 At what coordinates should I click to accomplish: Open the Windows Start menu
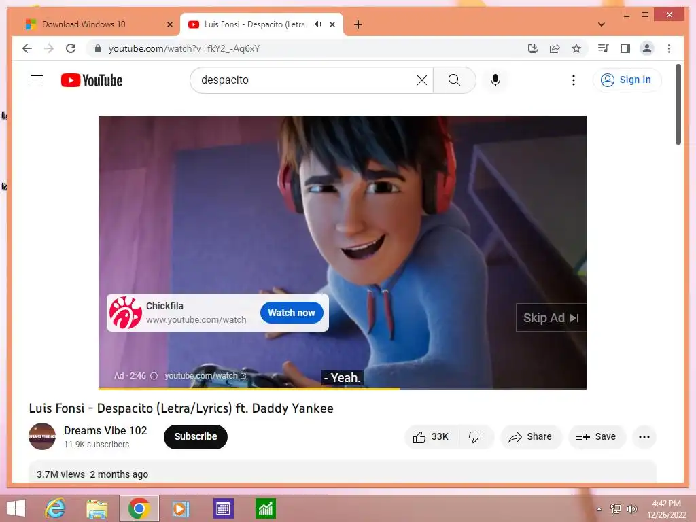16,508
